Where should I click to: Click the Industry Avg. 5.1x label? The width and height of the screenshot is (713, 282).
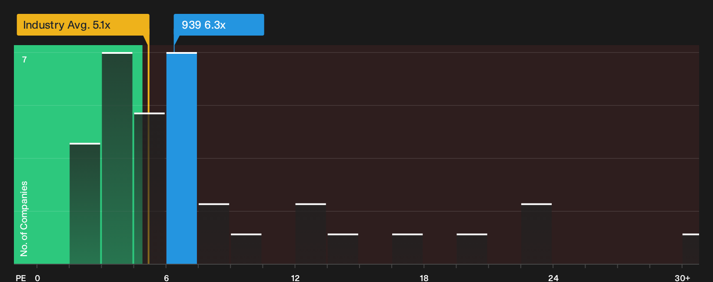click(83, 25)
